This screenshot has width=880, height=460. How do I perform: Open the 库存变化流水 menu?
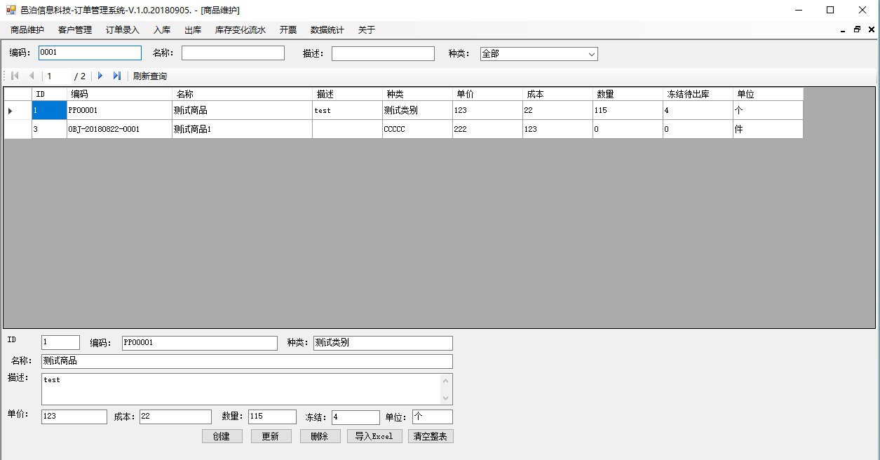pos(241,30)
